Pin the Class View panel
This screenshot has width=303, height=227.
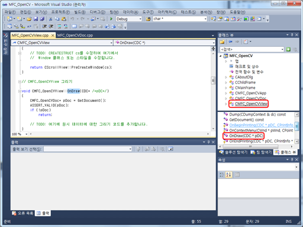292,35
